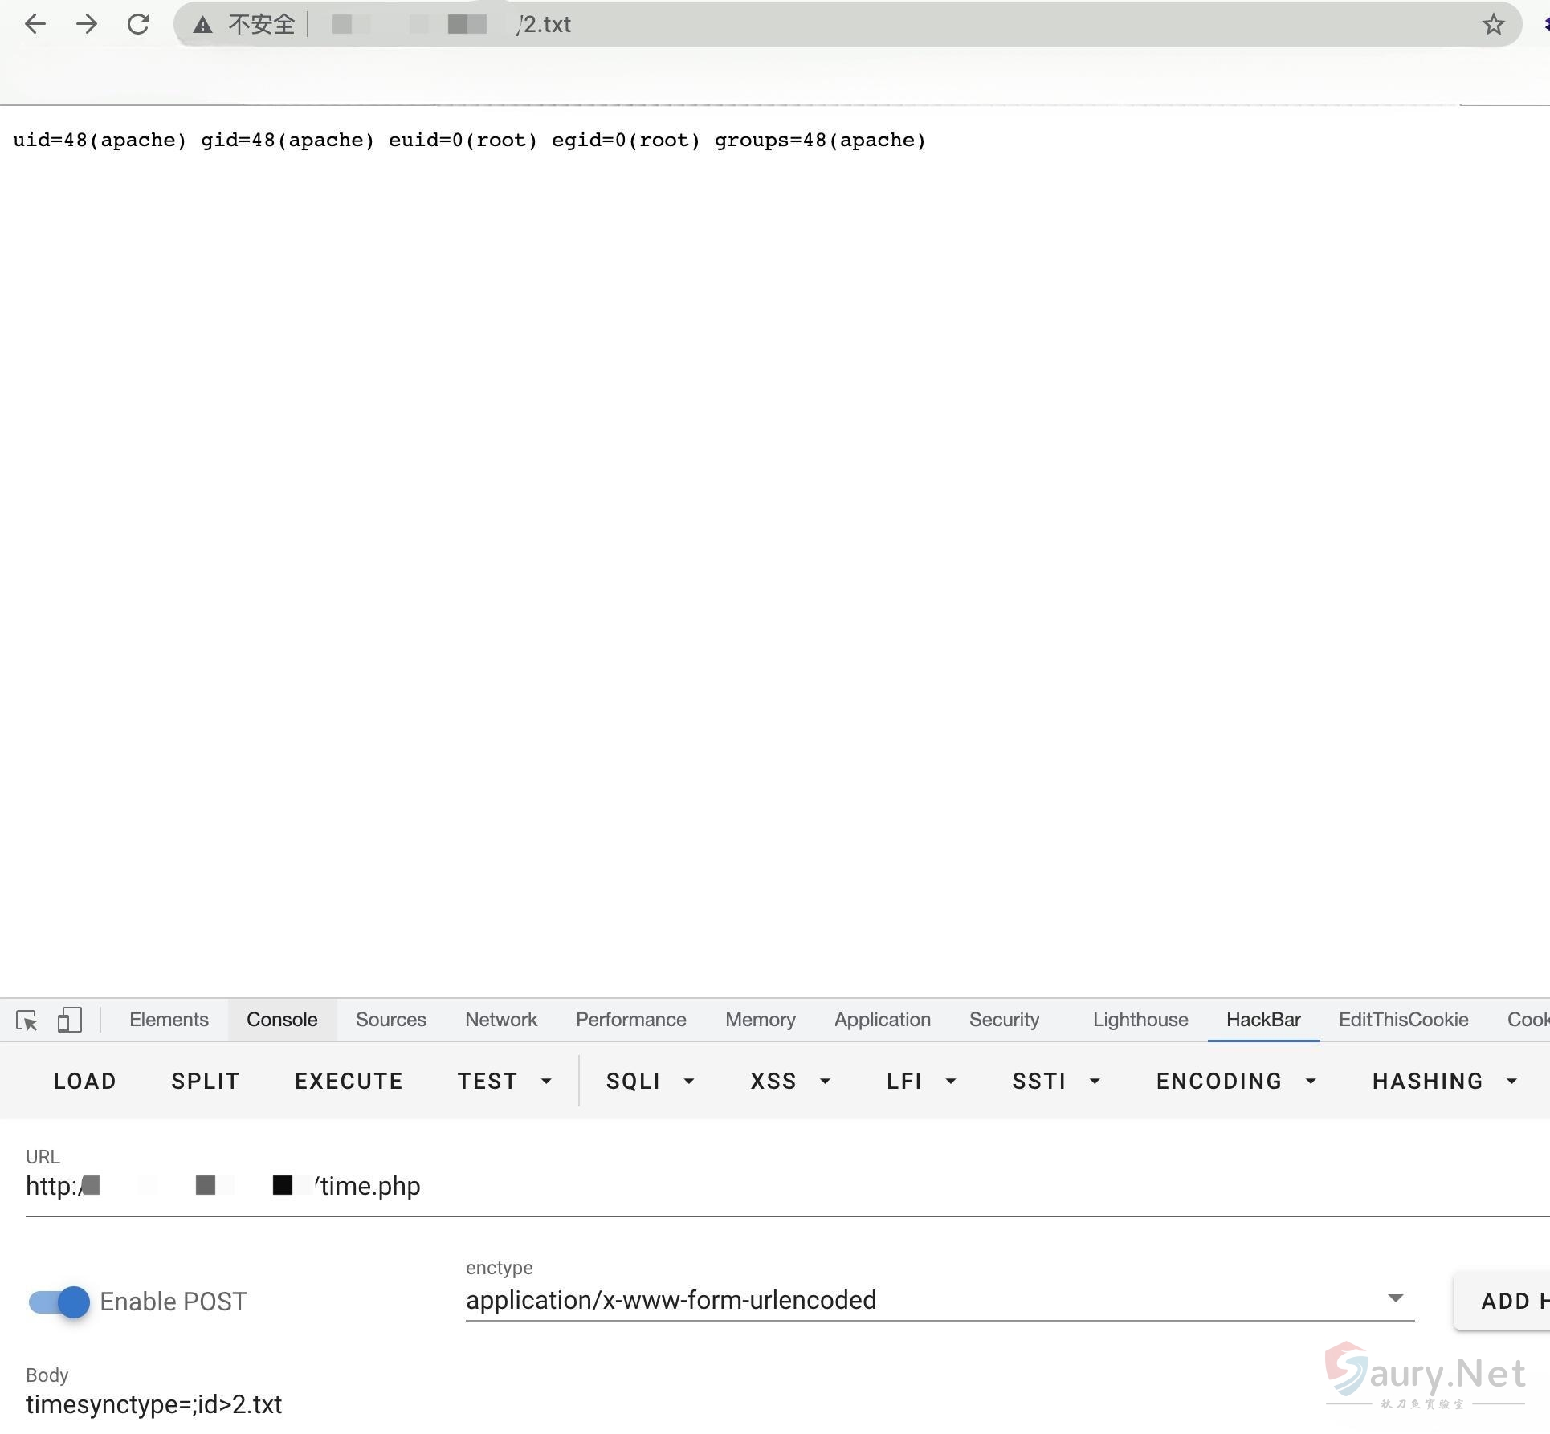Viewport: 1550px width, 1434px height.
Task: Activate the inspect element picker icon
Action: coord(27,1020)
